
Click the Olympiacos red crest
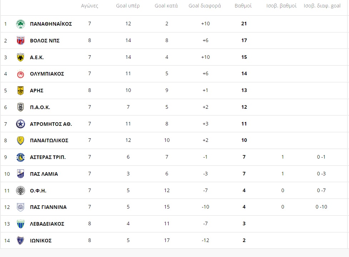click(x=20, y=74)
